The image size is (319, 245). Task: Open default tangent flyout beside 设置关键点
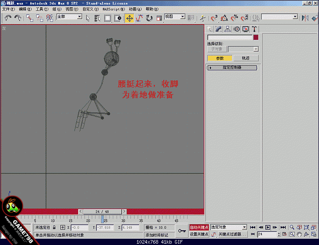point(213,235)
